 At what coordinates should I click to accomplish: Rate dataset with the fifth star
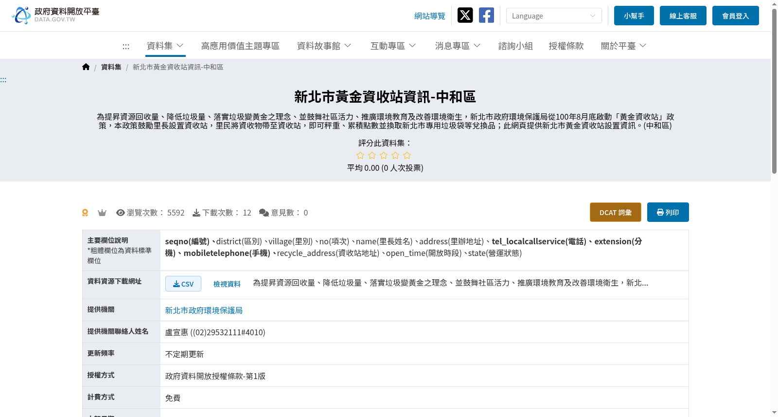pyautogui.click(x=407, y=155)
